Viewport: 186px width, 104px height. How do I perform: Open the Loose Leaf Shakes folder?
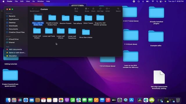[37, 31]
